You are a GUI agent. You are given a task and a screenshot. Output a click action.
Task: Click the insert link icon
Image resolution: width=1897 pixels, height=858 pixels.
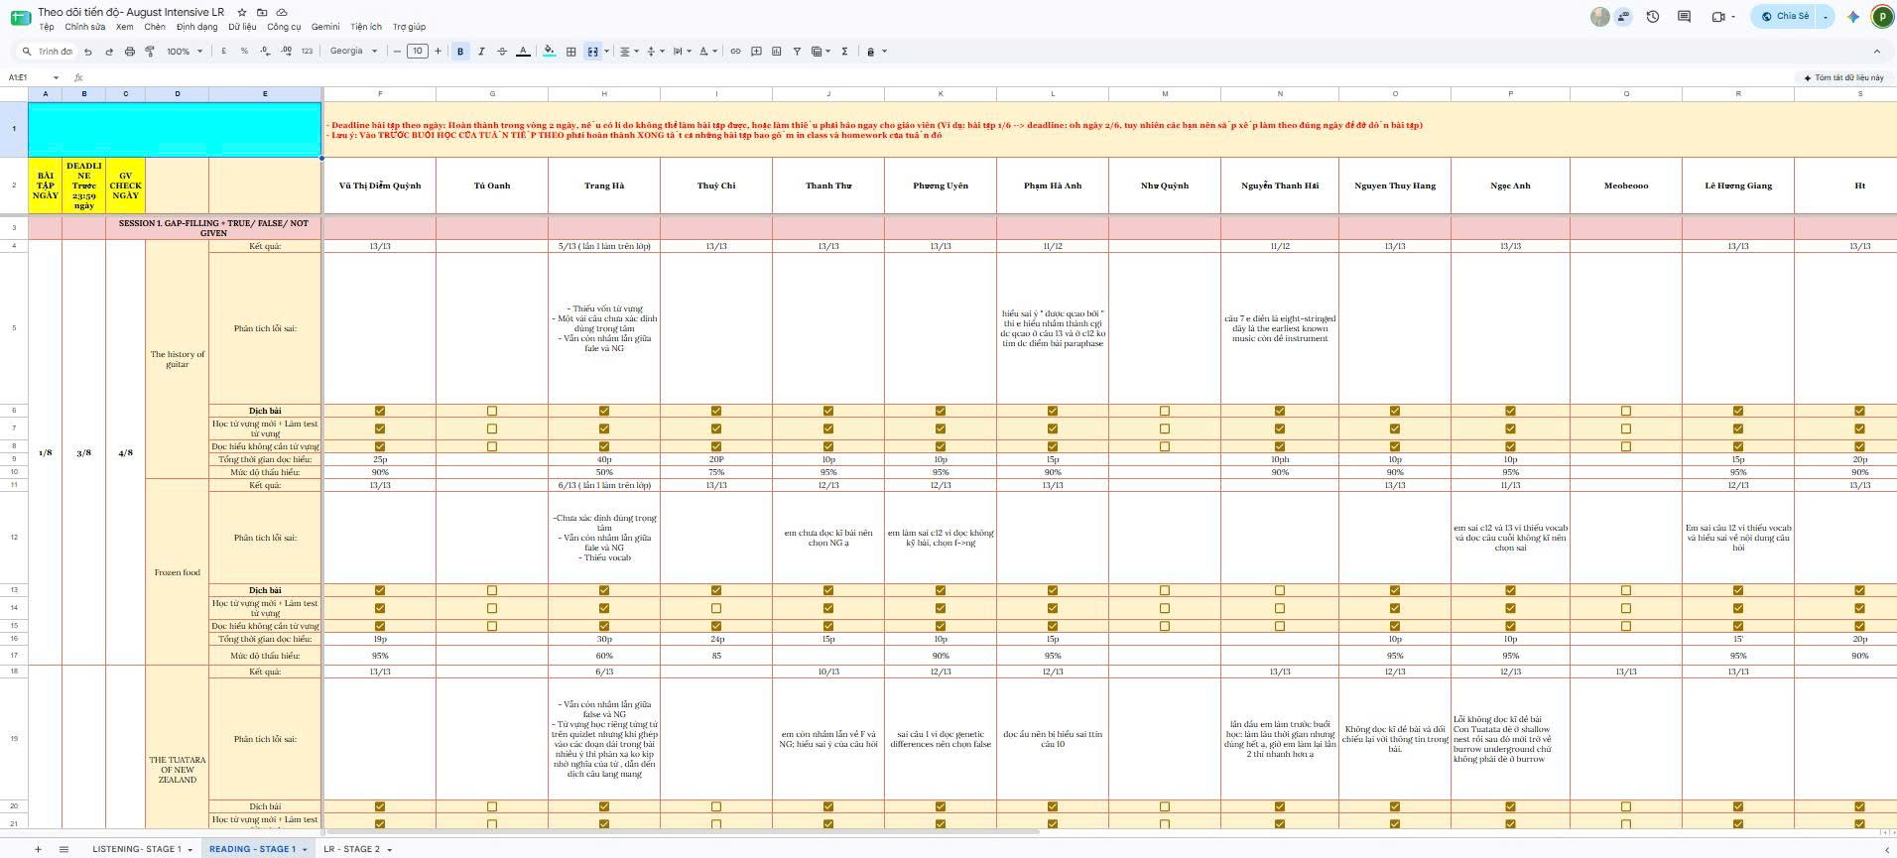[735, 52]
